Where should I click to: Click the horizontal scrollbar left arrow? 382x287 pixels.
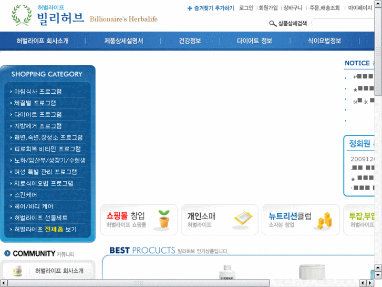3,283
